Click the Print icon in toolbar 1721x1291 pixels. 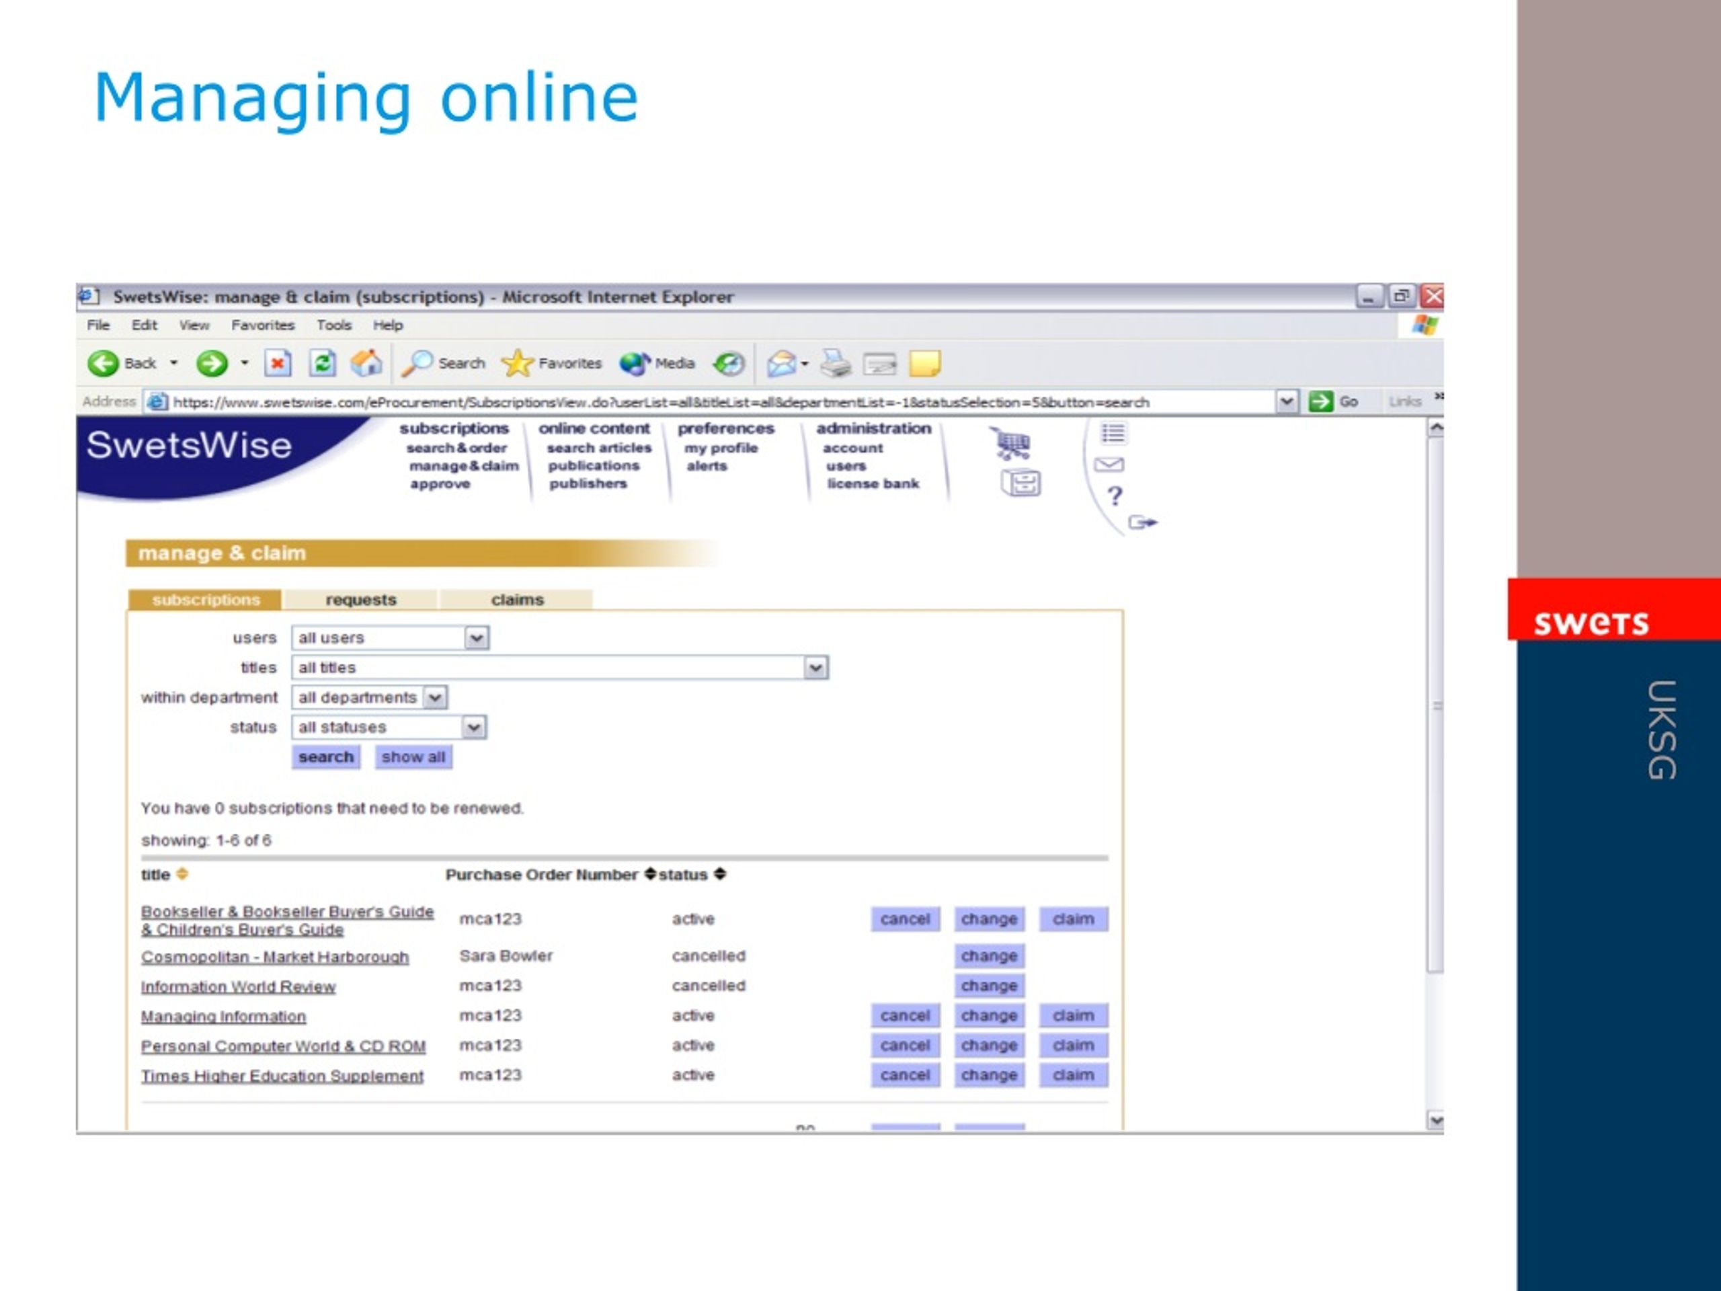point(836,363)
